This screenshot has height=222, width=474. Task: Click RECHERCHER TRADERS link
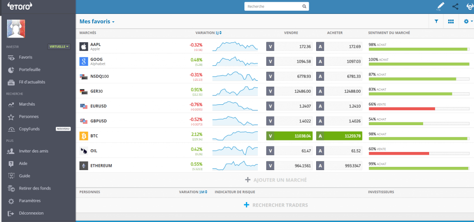click(276, 205)
